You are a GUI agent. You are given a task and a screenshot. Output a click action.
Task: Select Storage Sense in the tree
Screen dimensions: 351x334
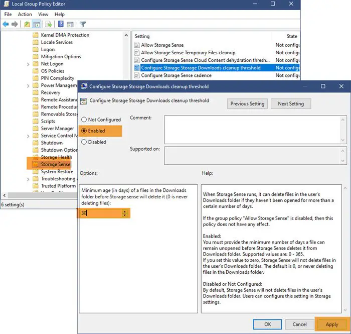(x=56, y=164)
